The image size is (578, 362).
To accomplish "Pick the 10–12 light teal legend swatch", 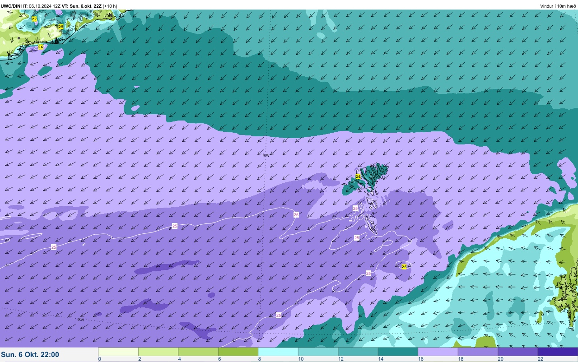I will [x=318, y=352].
